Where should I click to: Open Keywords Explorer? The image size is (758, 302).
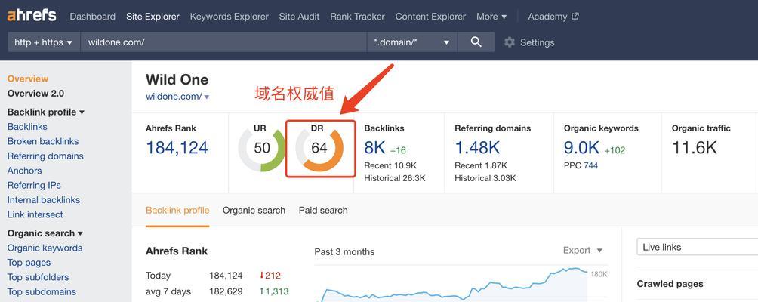tap(230, 17)
